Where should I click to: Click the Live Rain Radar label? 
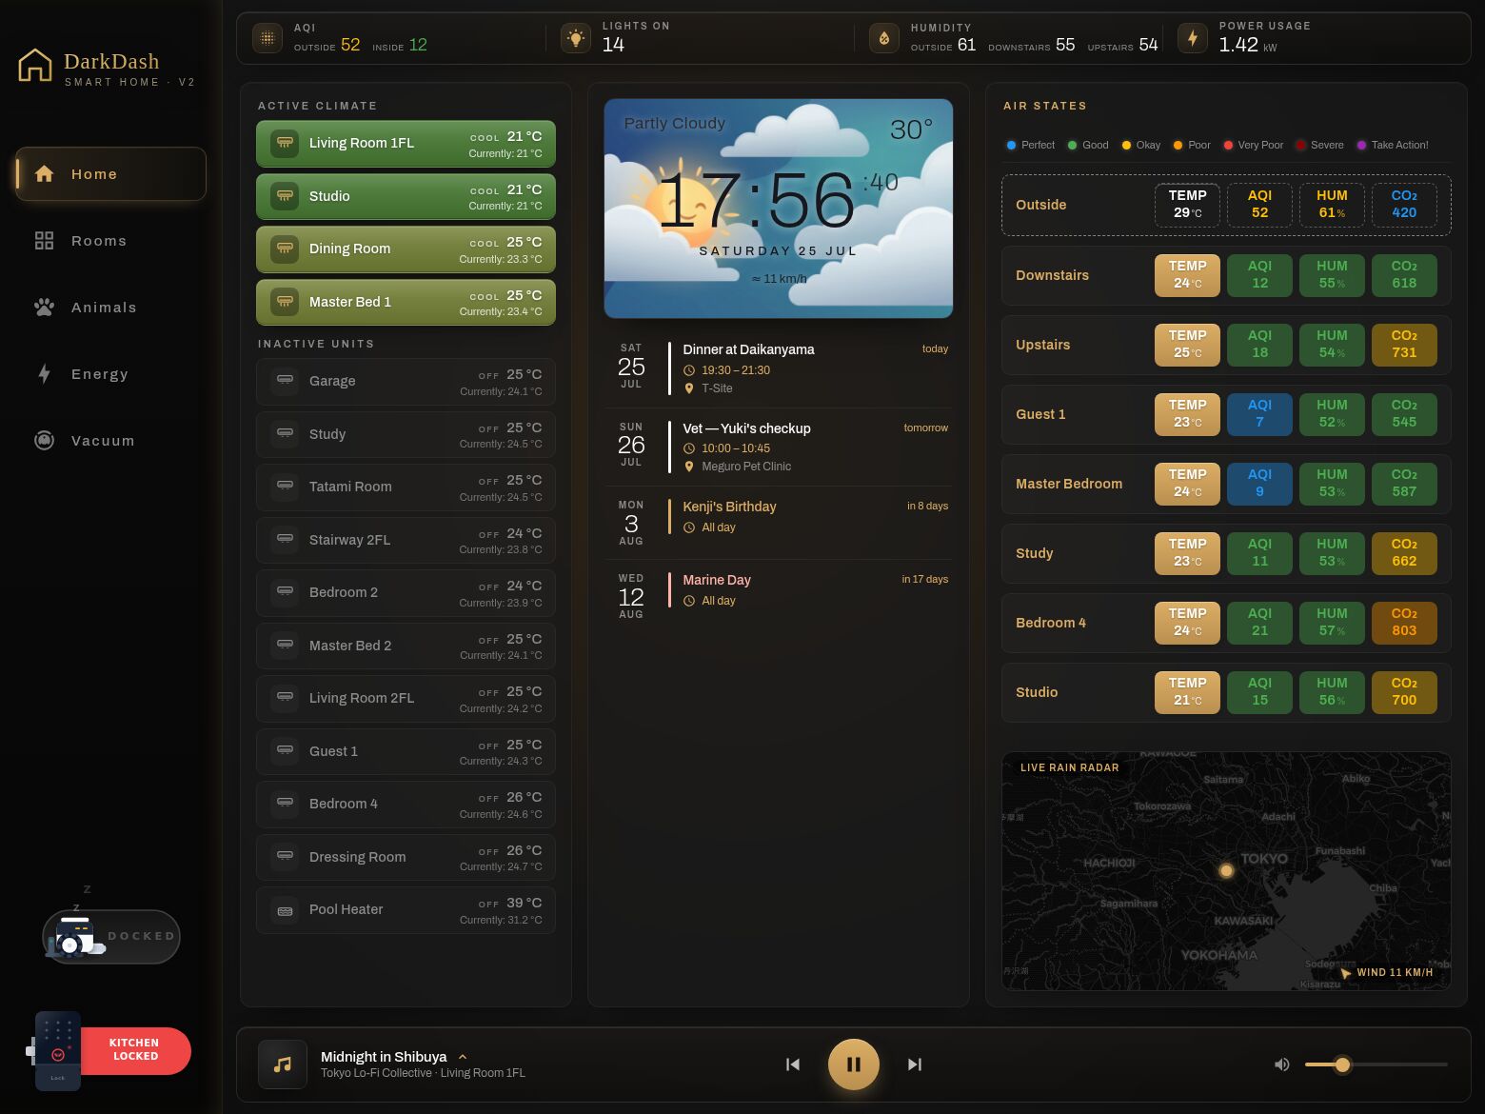(x=1070, y=767)
